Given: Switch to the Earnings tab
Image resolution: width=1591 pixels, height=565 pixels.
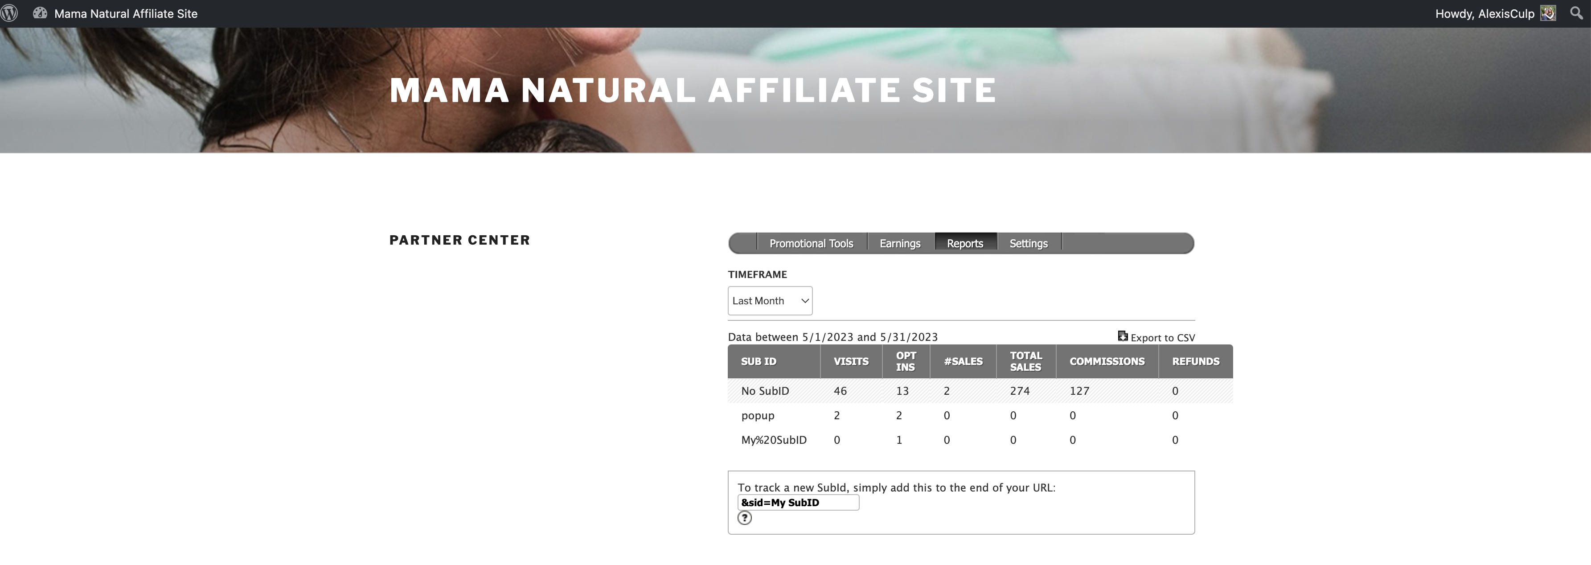Looking at the screenshot, I should coord(900,243).
